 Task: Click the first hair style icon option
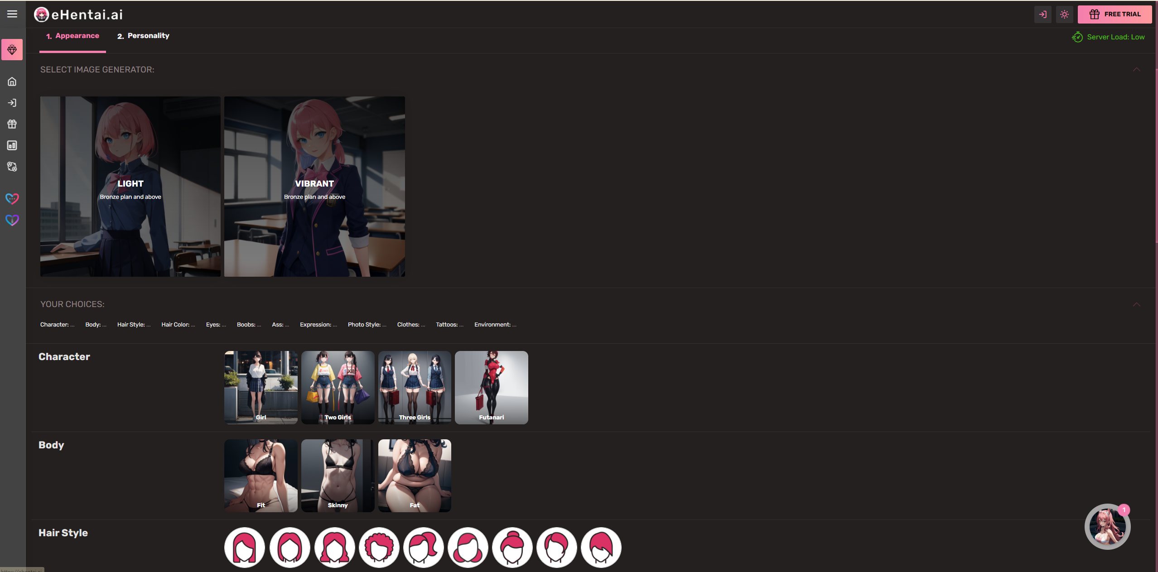click(x=245, y=547)
